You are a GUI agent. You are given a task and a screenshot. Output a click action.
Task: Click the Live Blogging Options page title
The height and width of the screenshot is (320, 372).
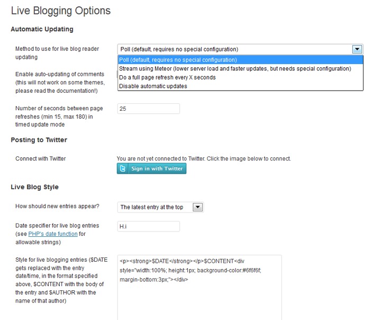point(61,11)
